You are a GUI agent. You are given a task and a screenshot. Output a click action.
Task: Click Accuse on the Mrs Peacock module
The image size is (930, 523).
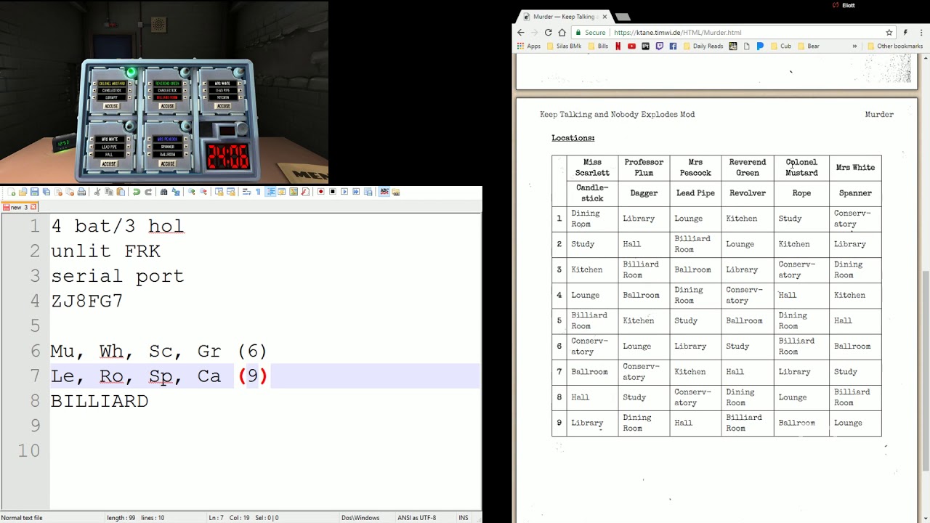pos(167,163)
